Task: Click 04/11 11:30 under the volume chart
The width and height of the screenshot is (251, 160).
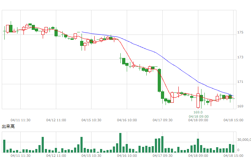Action: click(21, 155)
